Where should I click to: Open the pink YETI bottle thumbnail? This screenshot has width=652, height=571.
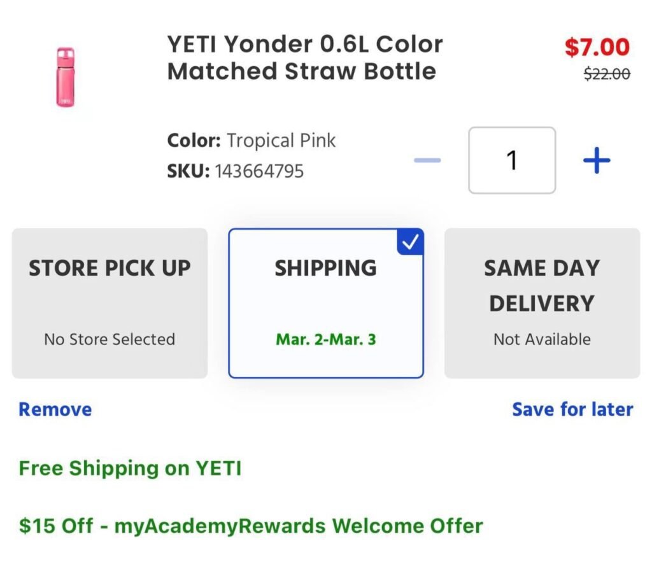65,76
